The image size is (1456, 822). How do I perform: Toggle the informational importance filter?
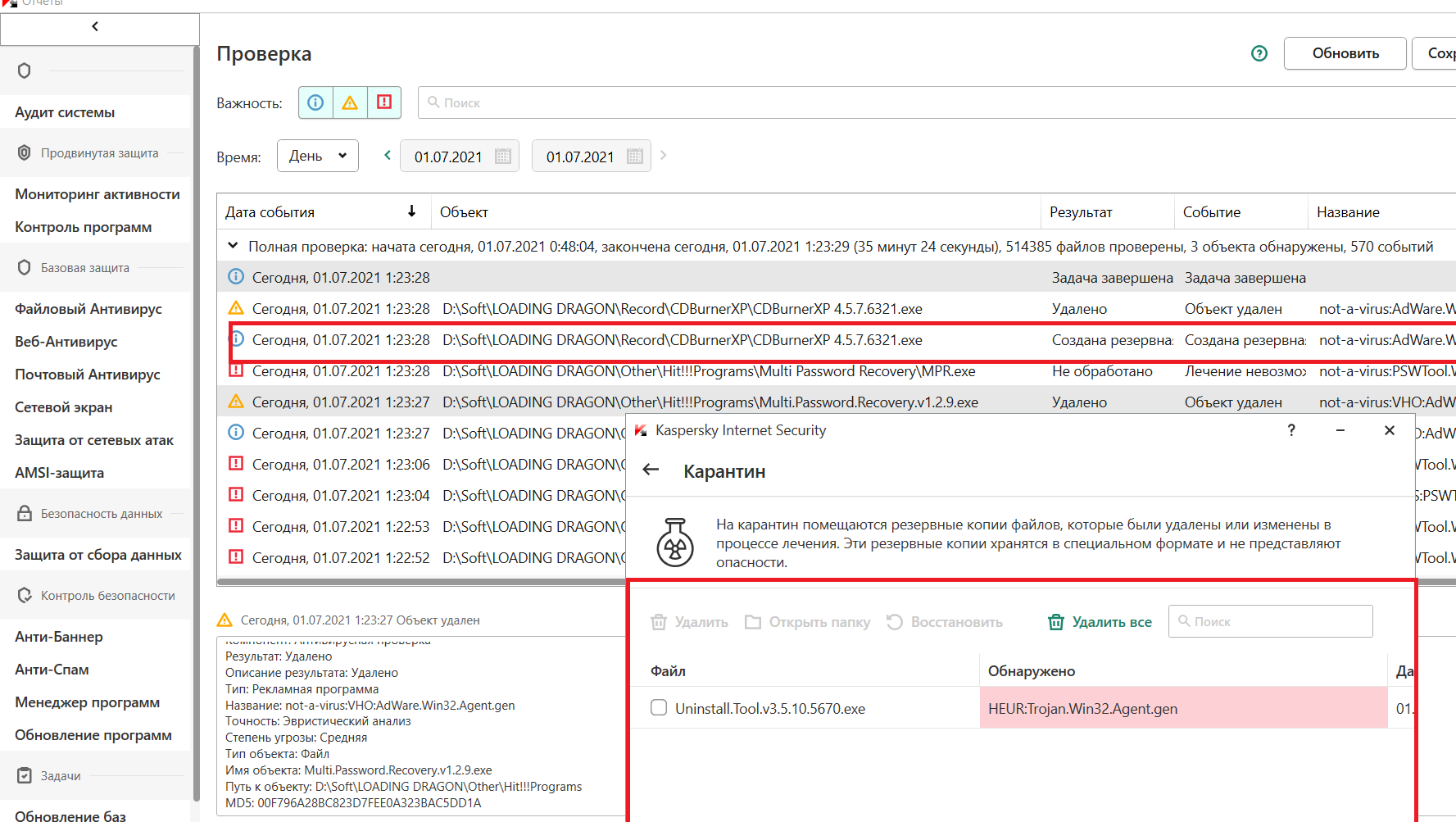[x=315, y=102]
